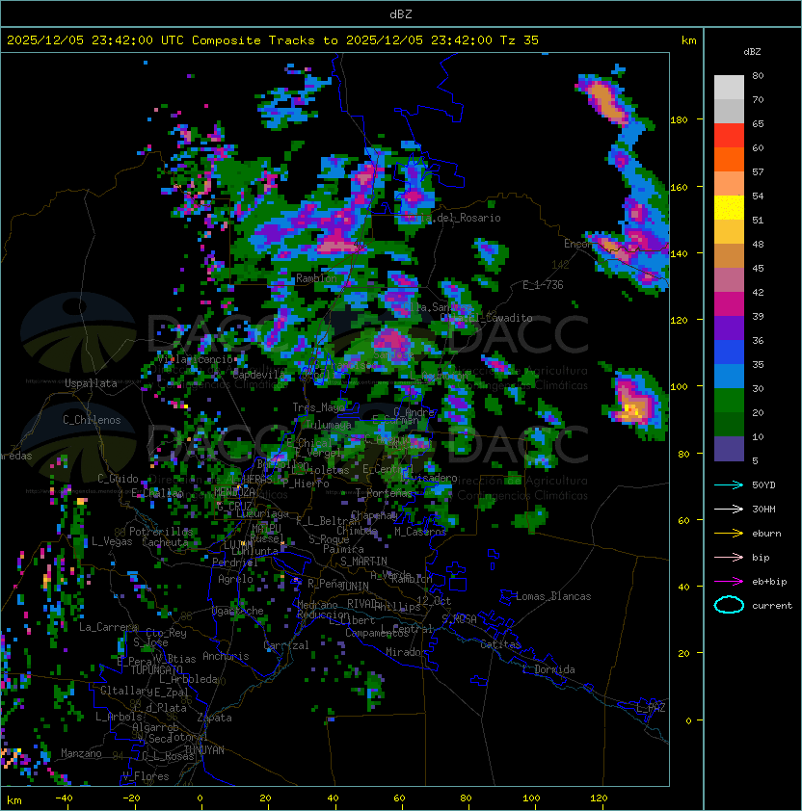Click the magenta eb+bip legend arrow
The width and height of the screenshot is (802, 811).
(x=729, y=582)
